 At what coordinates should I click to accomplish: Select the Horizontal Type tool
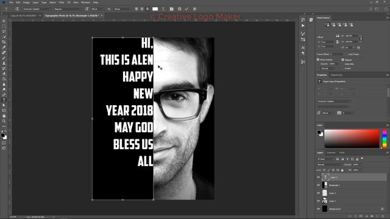click(4, 100)
